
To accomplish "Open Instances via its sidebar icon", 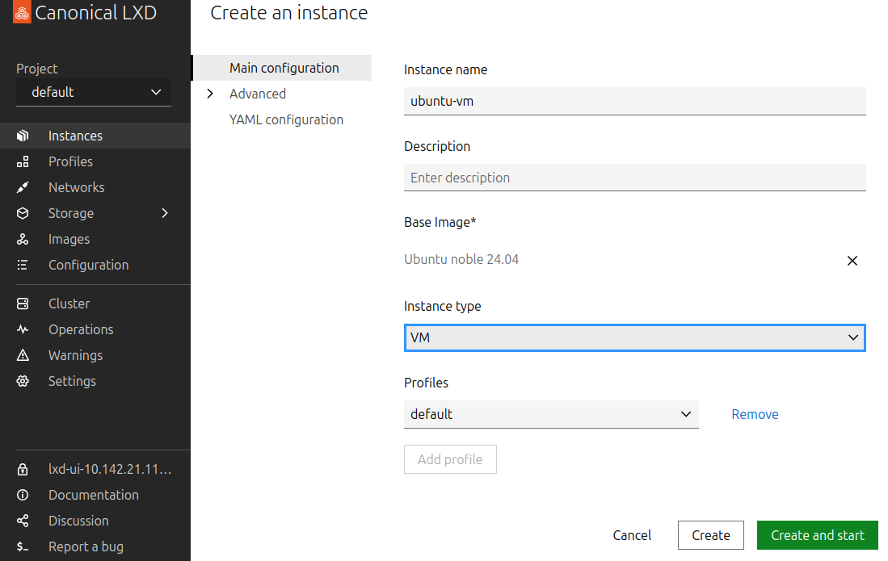I will pyautogui.click(x=23, y=136).
